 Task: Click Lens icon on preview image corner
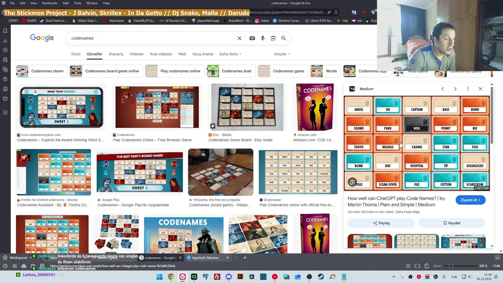point(352,182)
